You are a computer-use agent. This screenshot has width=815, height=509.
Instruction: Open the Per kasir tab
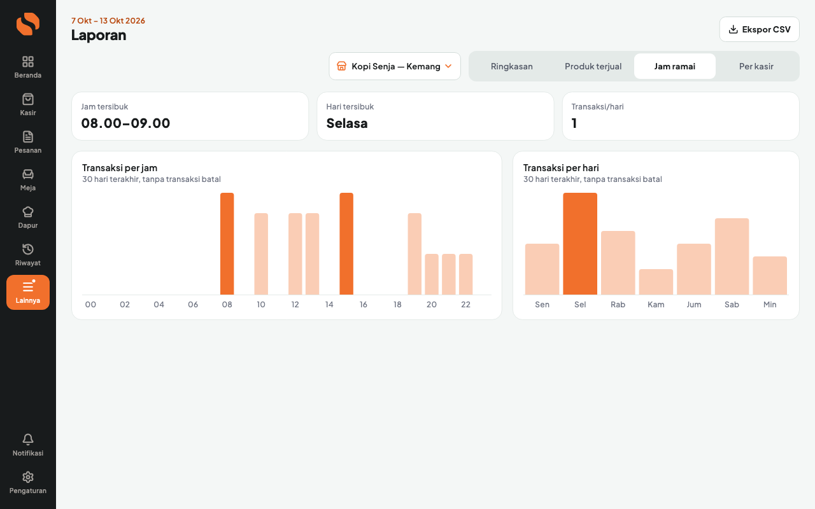756,66
